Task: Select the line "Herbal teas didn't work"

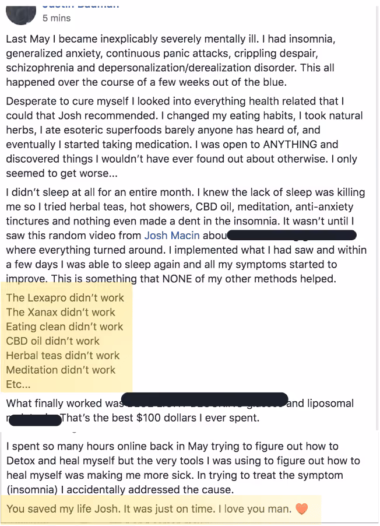Action: [63, 356]
